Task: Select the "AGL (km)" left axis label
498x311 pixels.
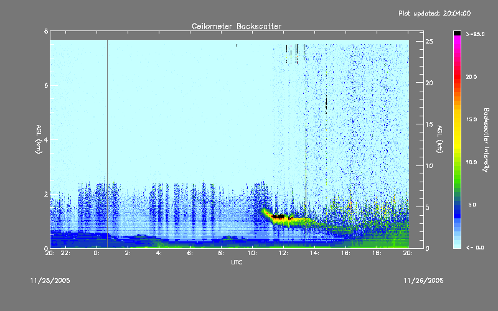Action: [x=39, y=139]
